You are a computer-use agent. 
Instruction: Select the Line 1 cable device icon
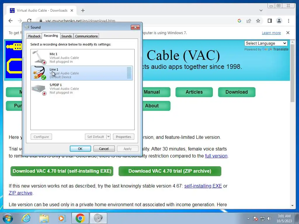(x=39, y=73)
